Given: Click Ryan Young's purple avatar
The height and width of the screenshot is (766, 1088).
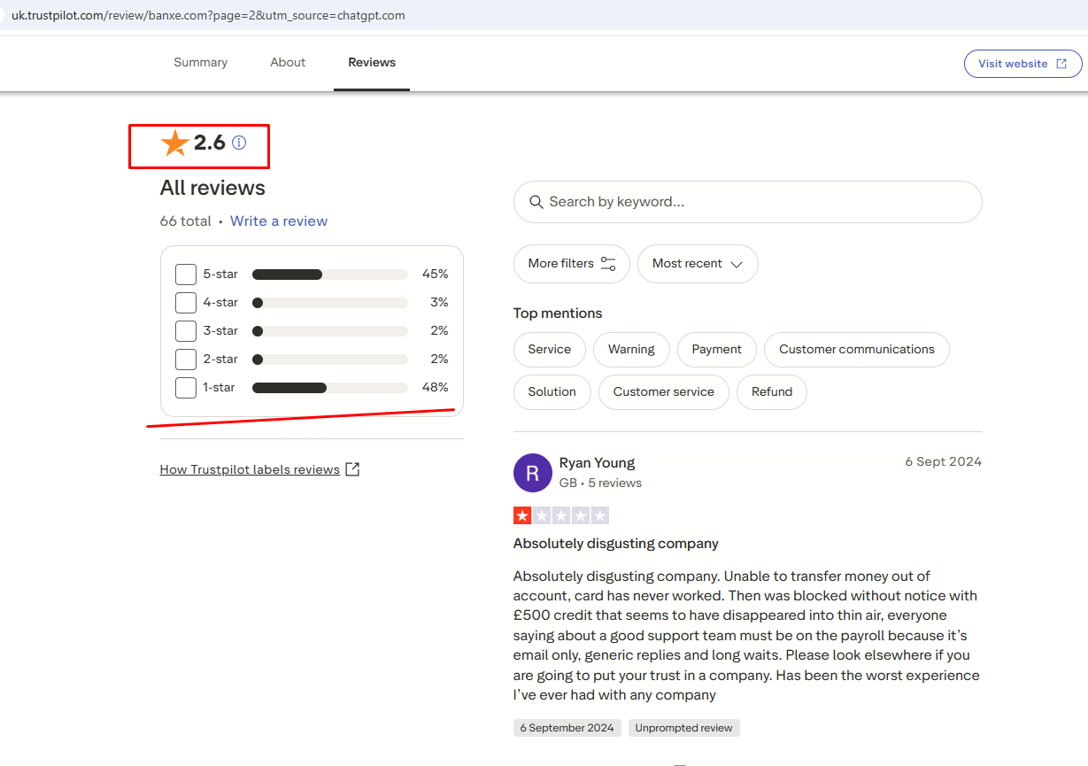Looking at the screenshot, I should (x=532, y=473).
